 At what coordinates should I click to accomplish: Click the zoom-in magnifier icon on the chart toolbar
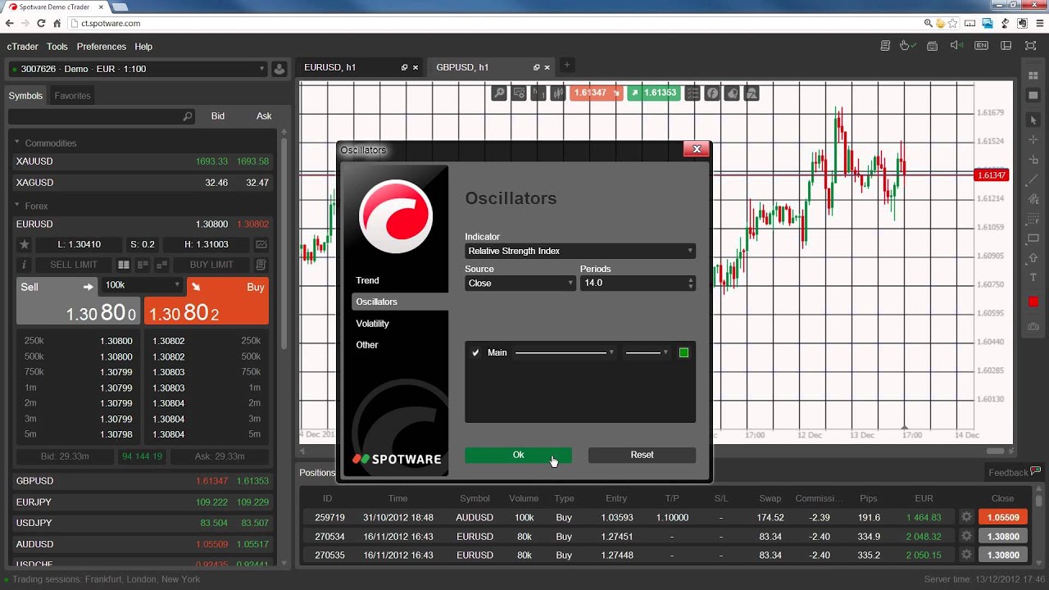(x=499, y=93)
